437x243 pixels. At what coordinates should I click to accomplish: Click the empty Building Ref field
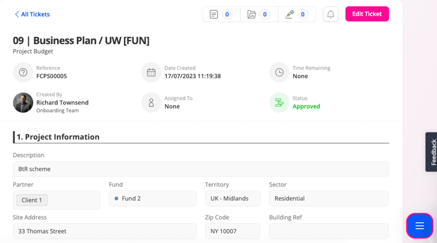tap(329, 232)
